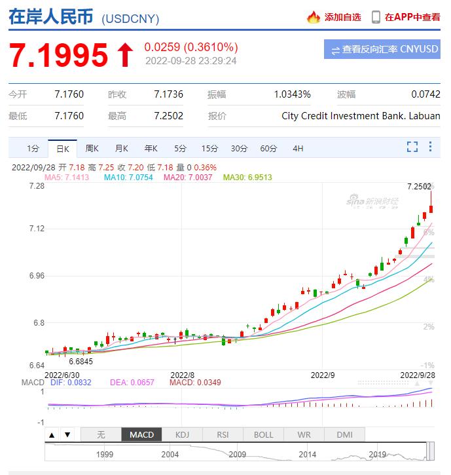Image resolution: width=451 pixels, height=475 pixels.
Task: Click the up triangle below the MACD panel
Action: 52,434
